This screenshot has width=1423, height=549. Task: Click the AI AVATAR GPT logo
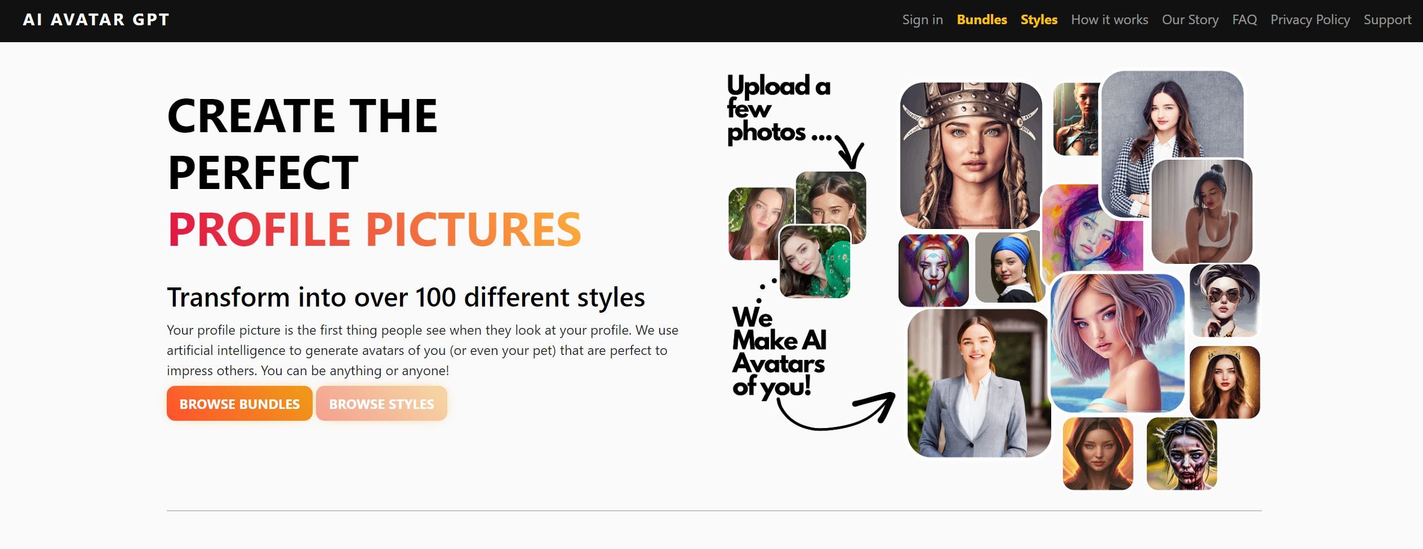point(96,20)
